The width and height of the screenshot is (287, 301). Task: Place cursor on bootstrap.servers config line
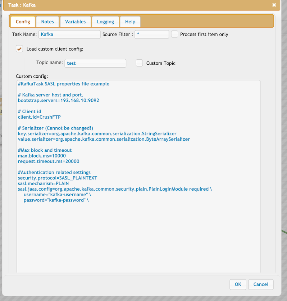coord(59,100)
